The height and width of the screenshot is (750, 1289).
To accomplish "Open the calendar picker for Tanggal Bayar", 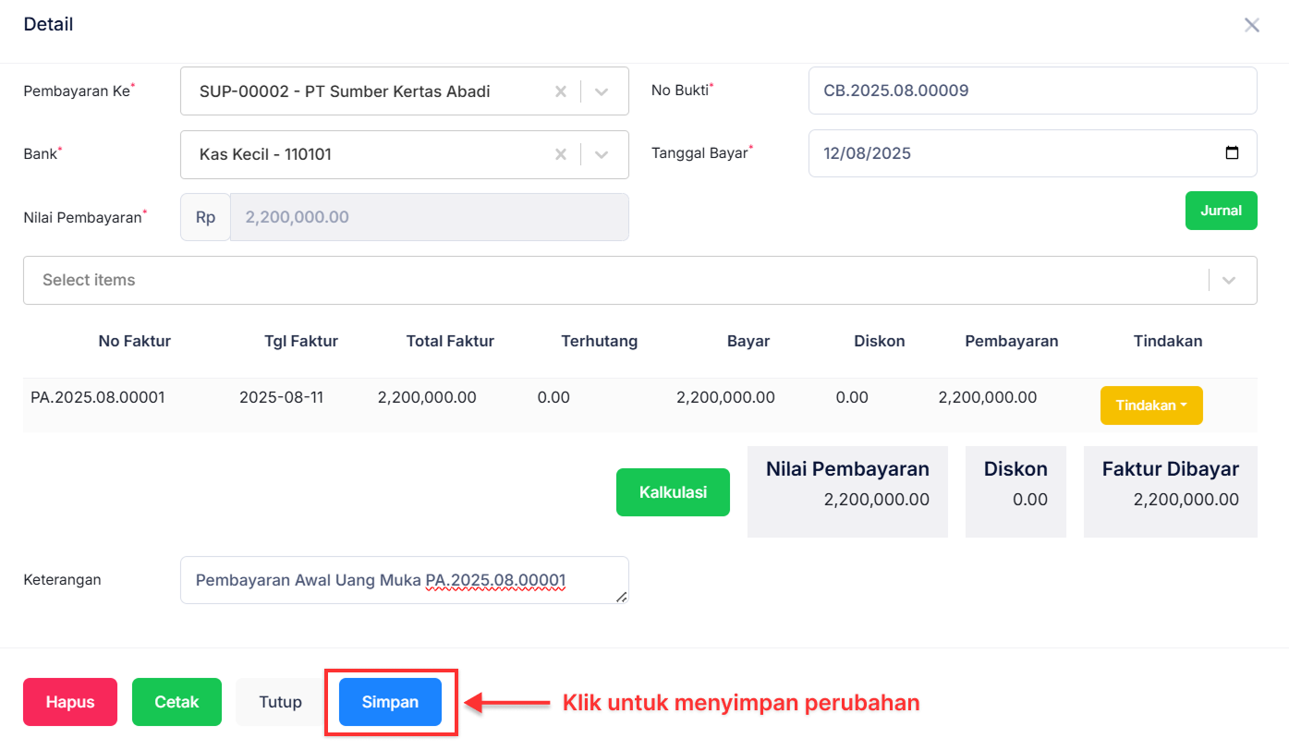I will coord(1233,153).
